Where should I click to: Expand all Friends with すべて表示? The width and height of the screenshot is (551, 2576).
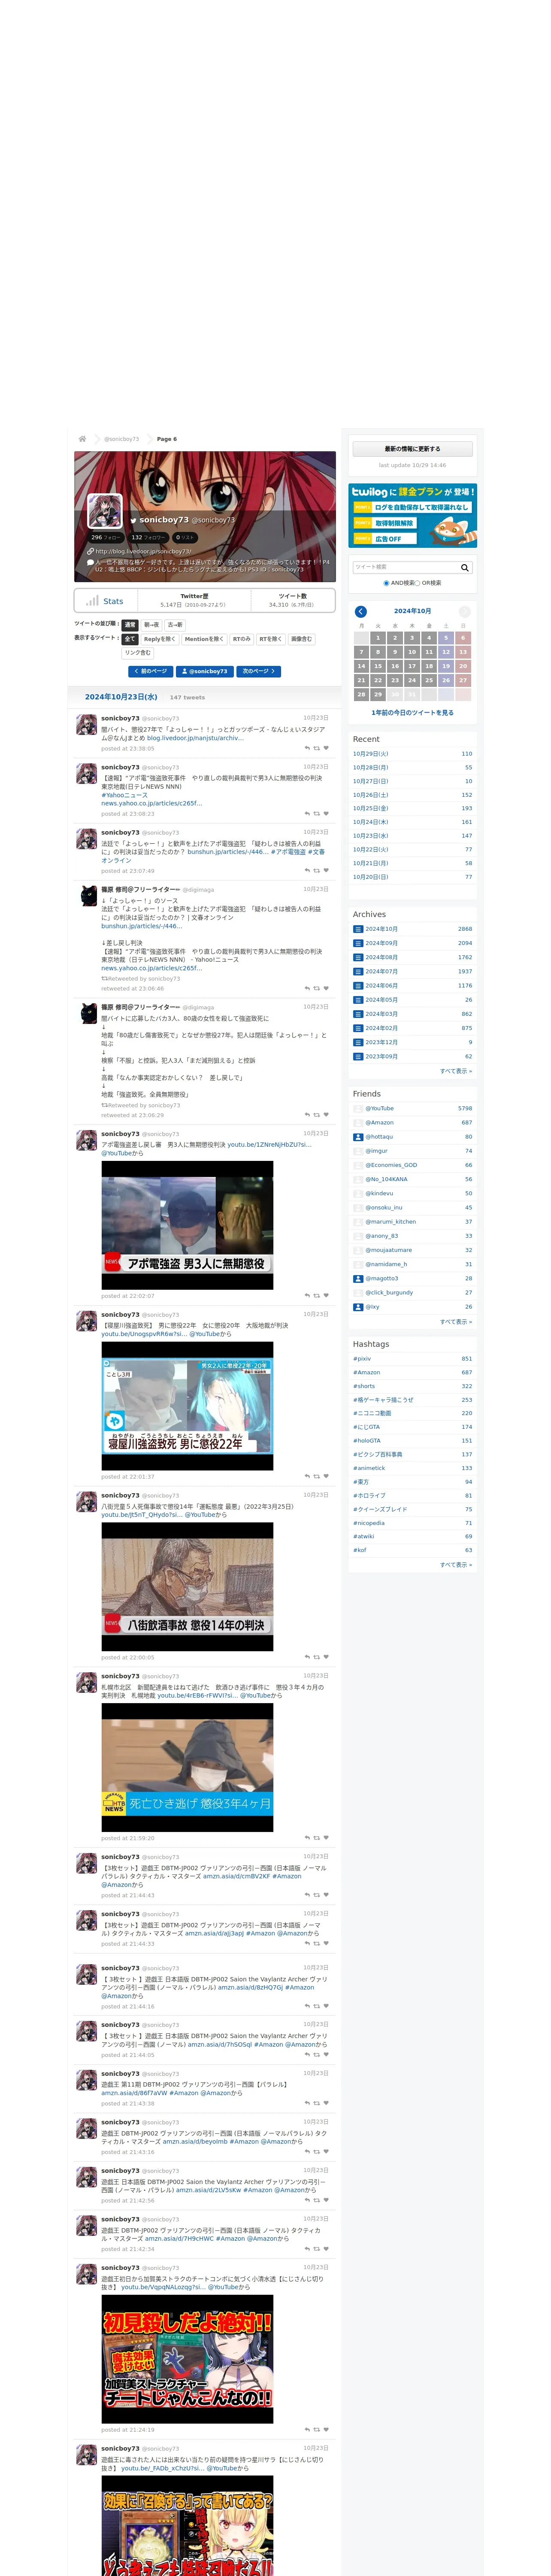coord(456,1322)
